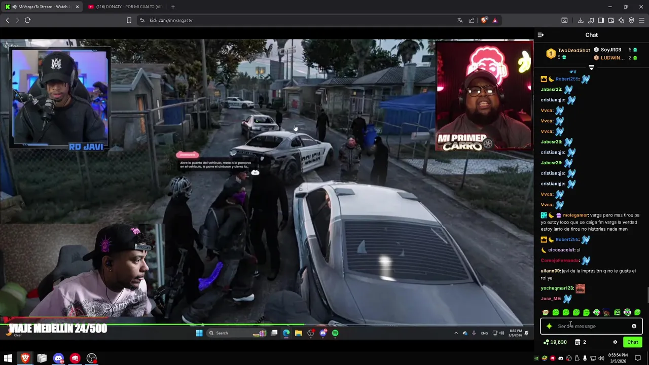Collapse the chat panel with the arrow icon

[x=540, y=35]
